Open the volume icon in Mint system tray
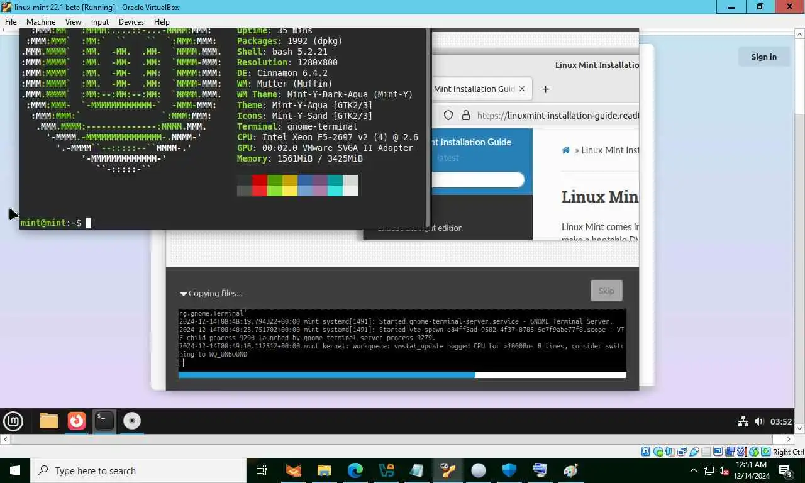This screenshot has width=805, height=483. (759, 421)
